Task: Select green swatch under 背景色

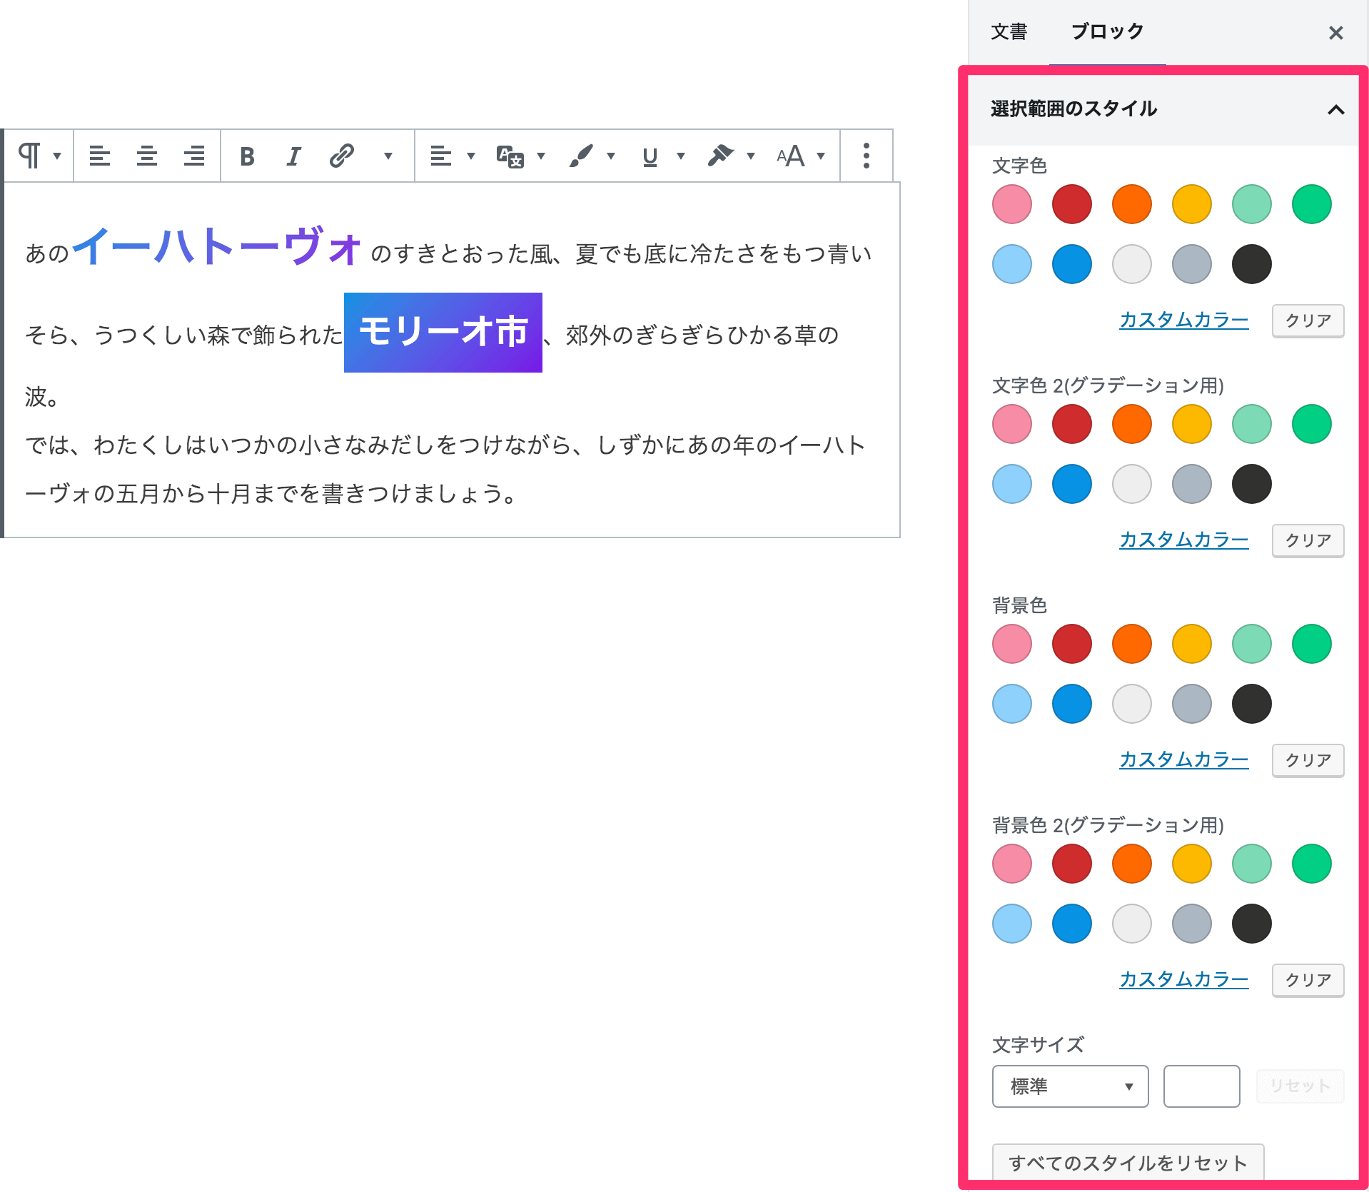Action: [1311, 644]
